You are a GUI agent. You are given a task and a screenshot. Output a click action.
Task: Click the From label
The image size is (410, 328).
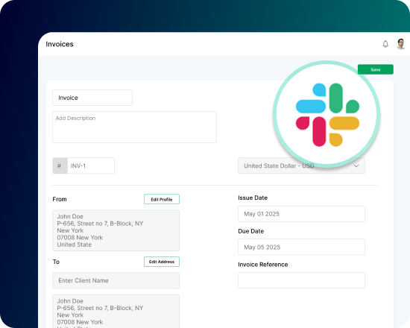coord(60,199)
